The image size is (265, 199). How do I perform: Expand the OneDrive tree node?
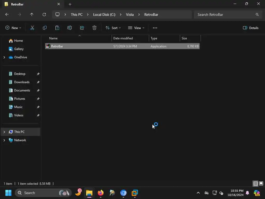(x=4, y=57)
